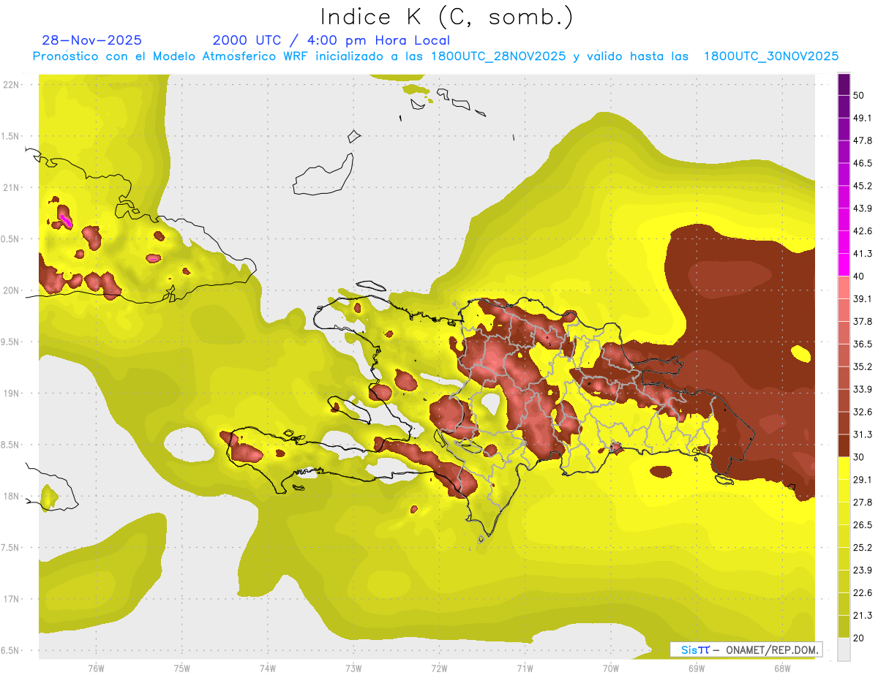
Task: Click the "75W" longitude label
Action: click(x=182, y=668)
